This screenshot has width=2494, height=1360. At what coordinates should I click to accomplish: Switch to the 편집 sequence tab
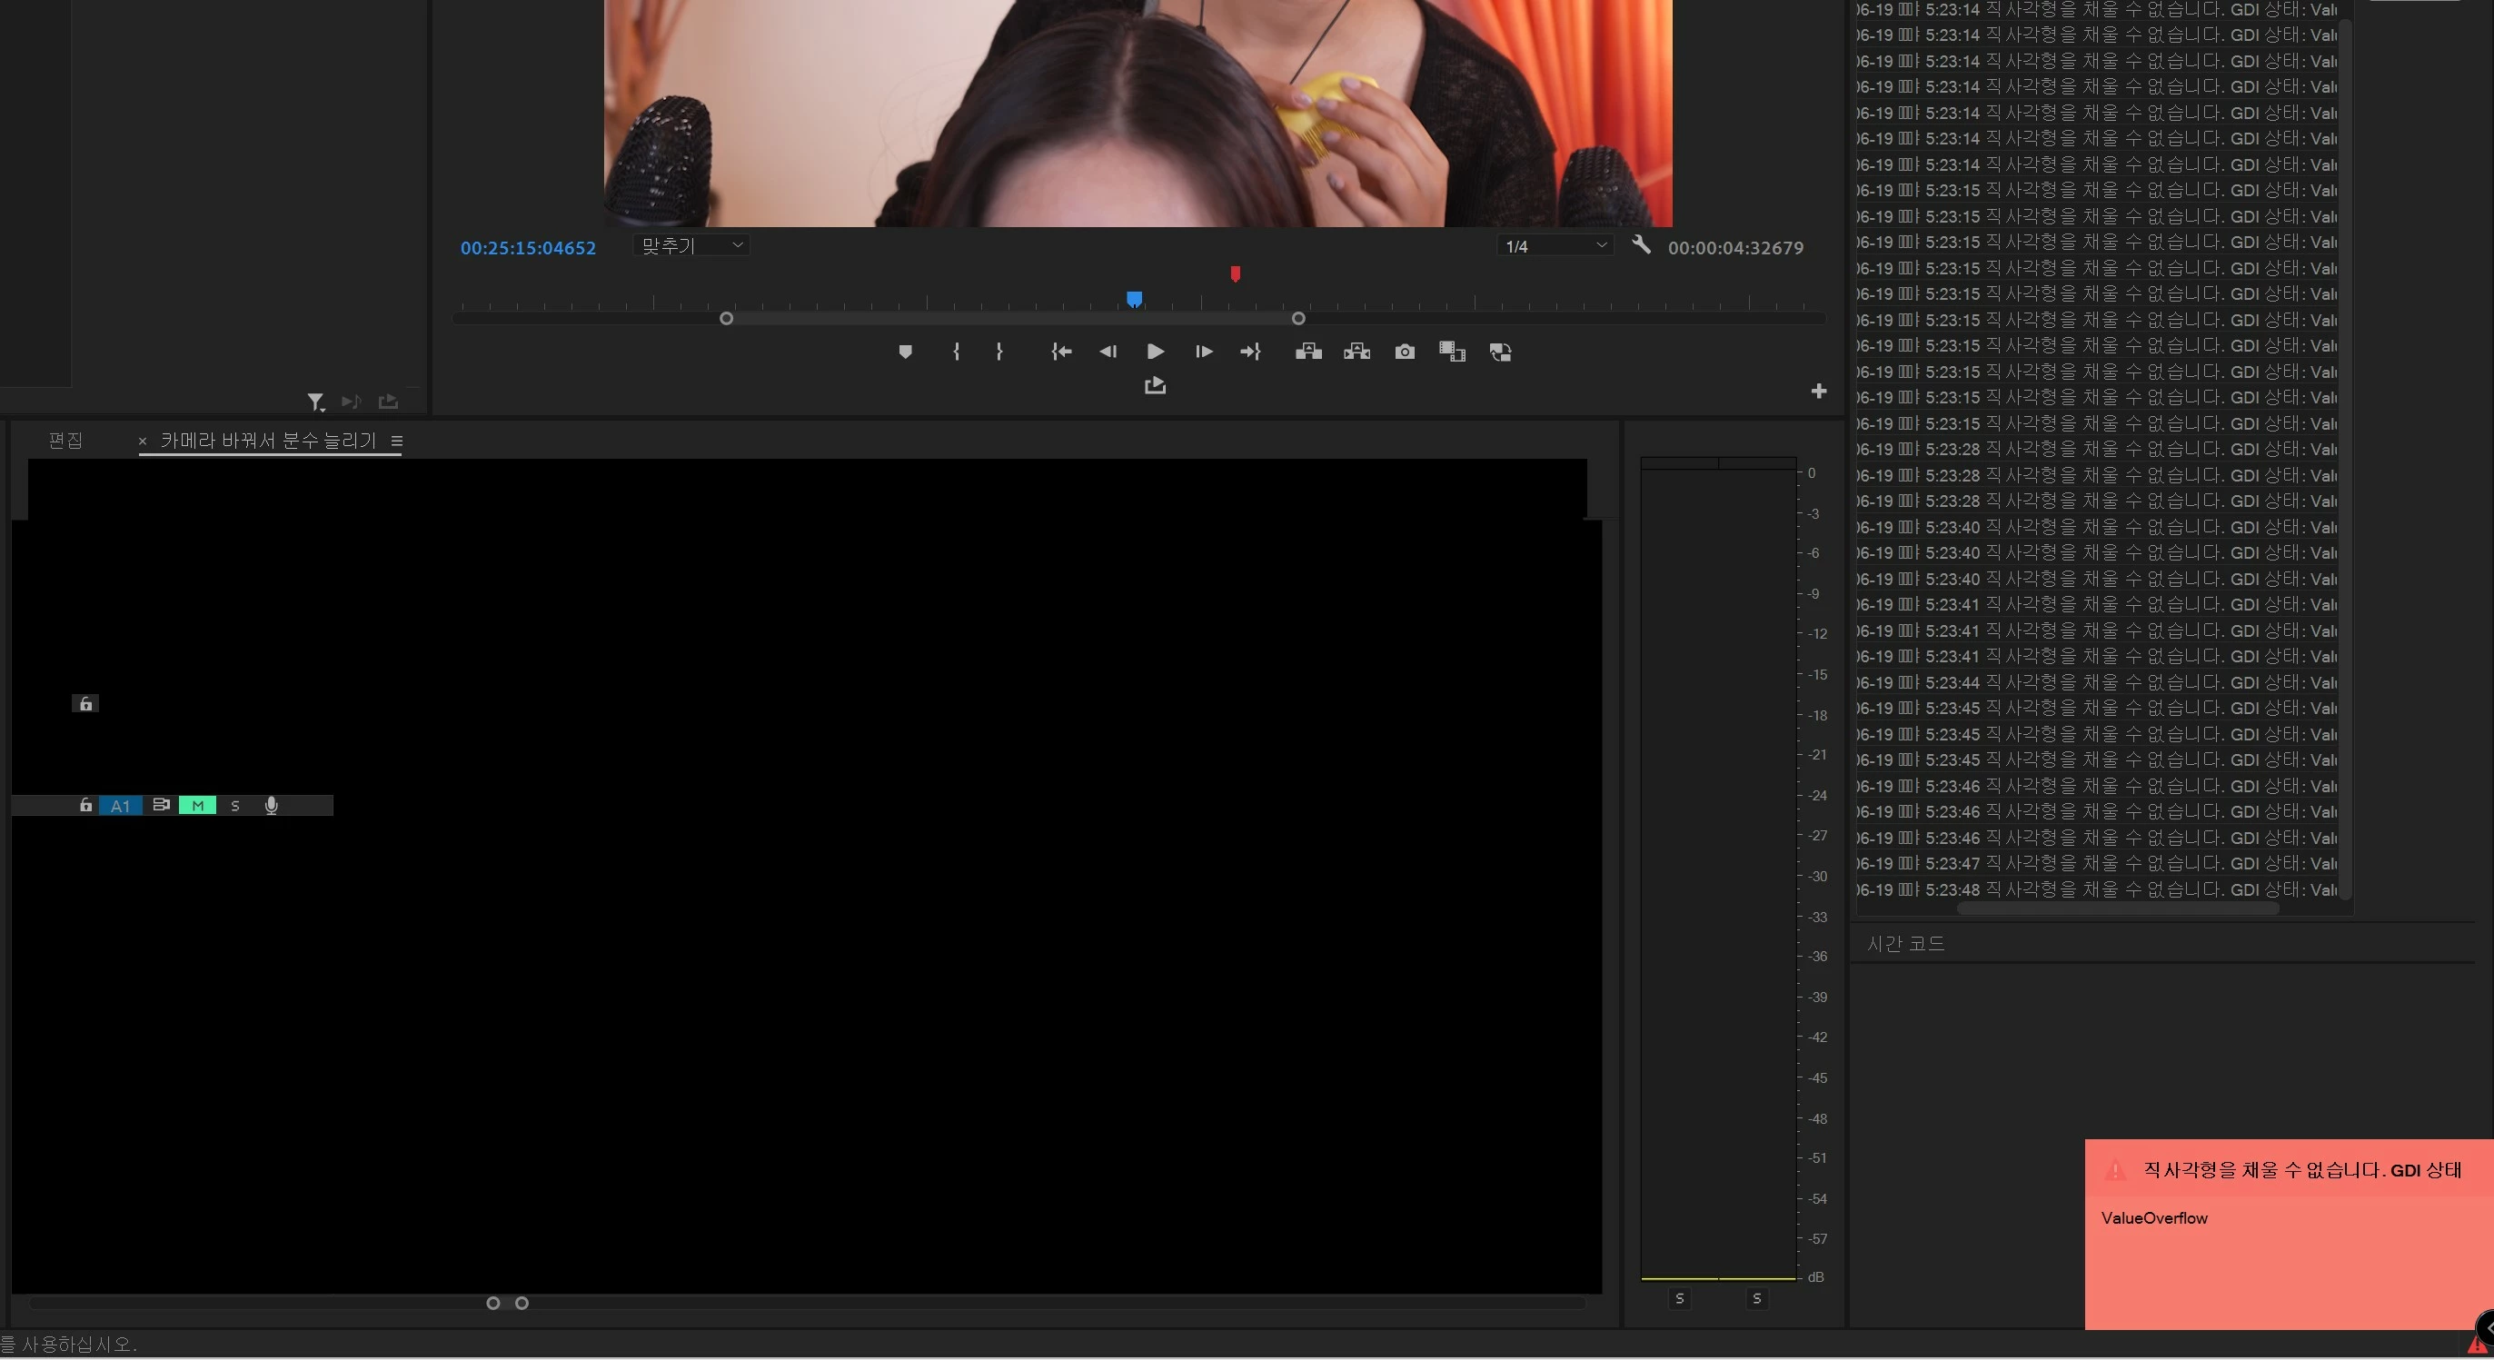65,442
